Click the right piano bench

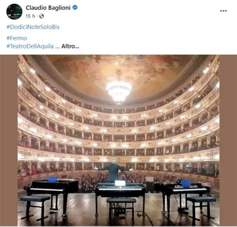click(x=201, y=208)
